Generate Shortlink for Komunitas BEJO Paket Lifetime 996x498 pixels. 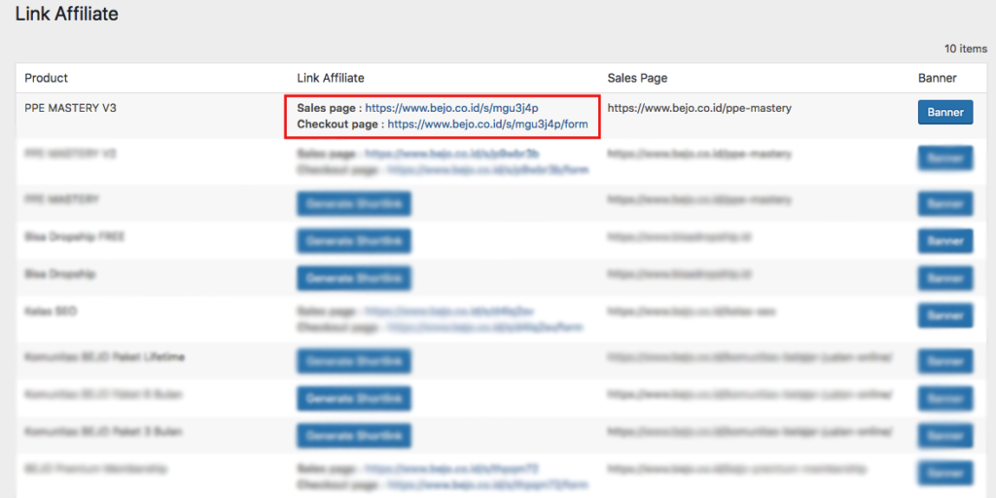point(354,361)
